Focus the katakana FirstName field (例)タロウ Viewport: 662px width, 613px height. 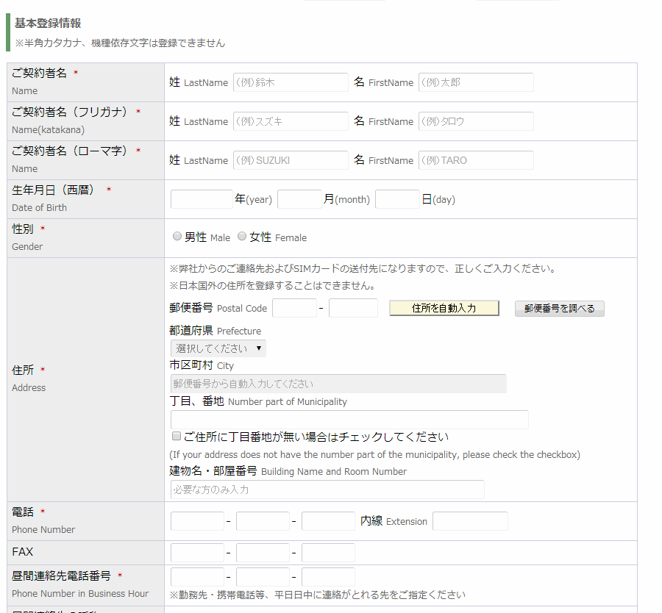coord(476,121)
